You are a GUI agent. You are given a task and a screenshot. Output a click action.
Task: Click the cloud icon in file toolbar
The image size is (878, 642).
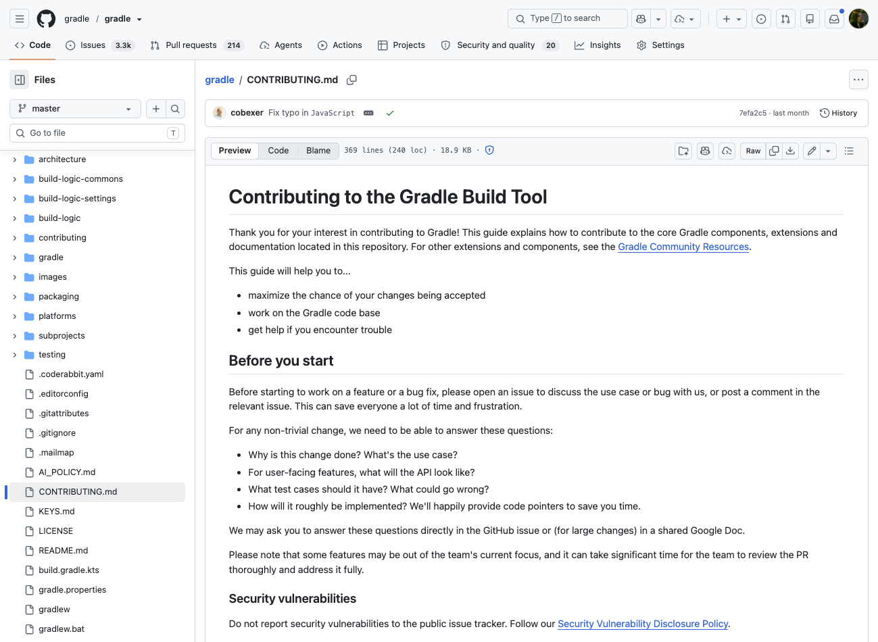[727, 151]
